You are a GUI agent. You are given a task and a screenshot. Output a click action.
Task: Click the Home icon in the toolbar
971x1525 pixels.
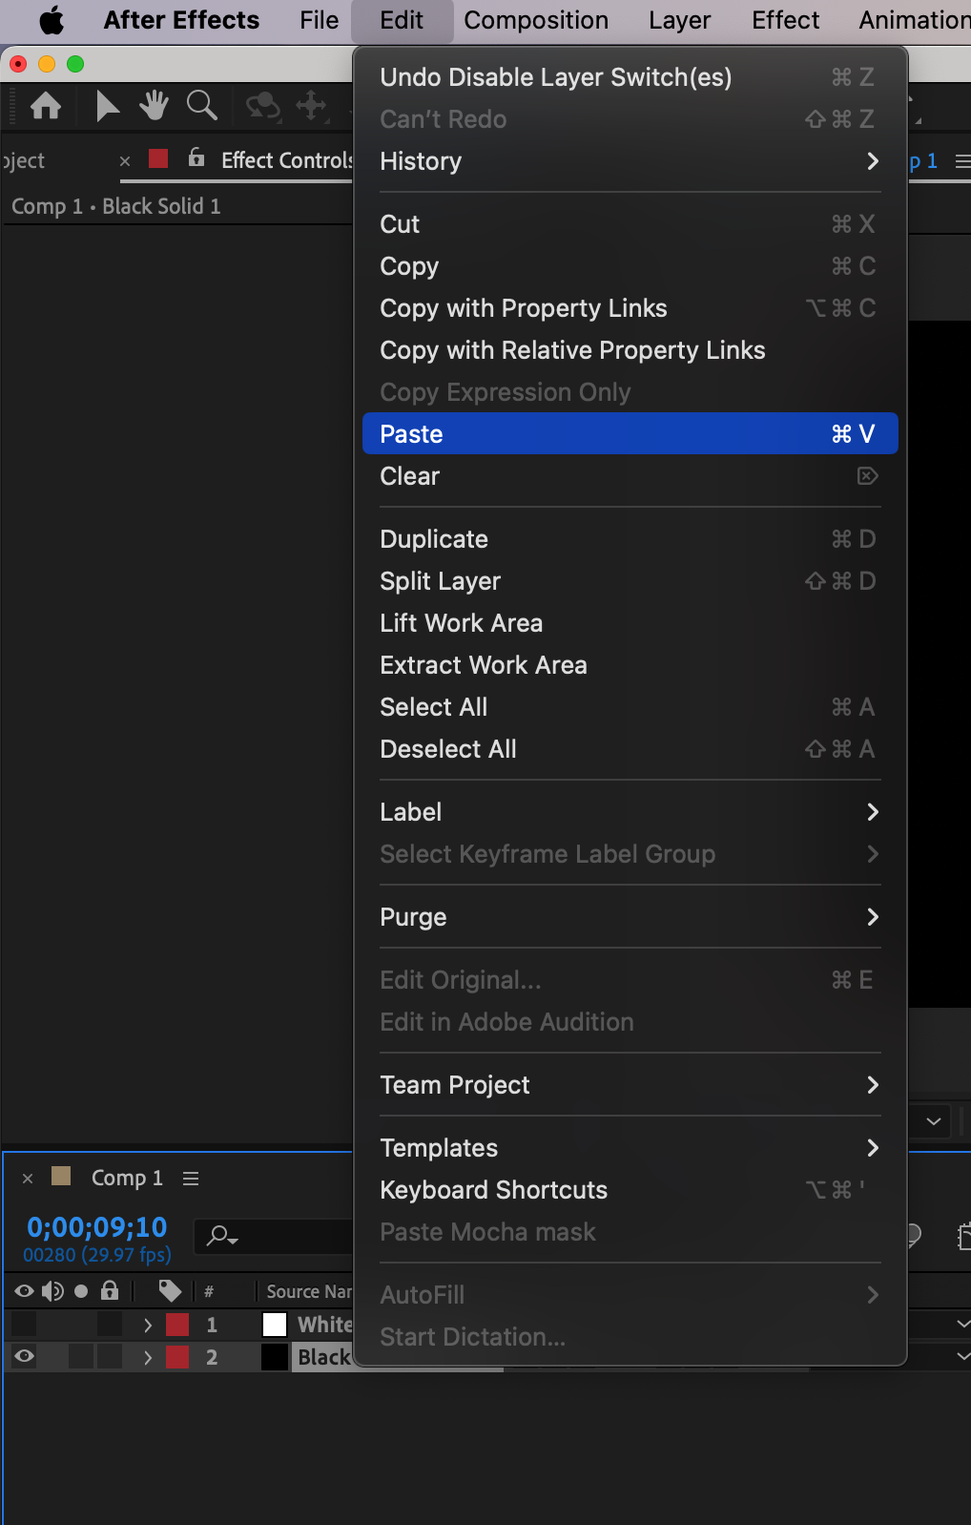46,105
